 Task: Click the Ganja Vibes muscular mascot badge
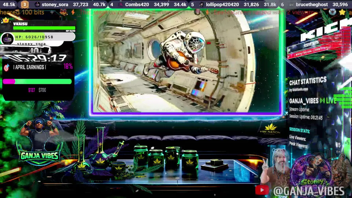(40, 142)
